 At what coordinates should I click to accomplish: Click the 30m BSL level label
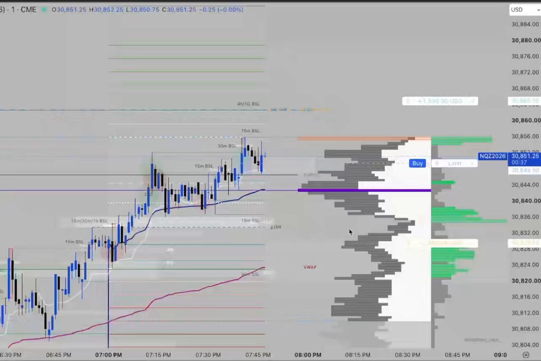227,146
